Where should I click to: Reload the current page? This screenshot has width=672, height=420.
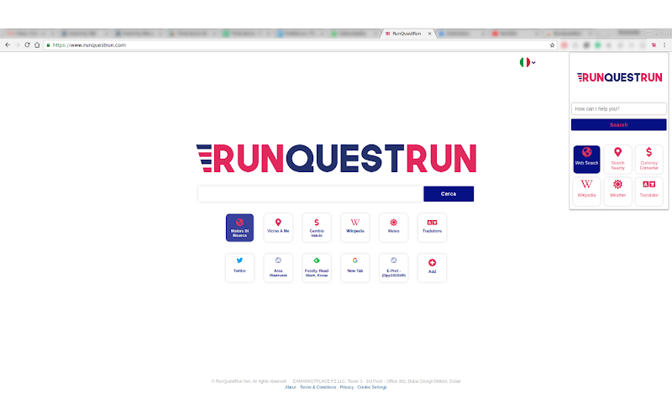27,45
